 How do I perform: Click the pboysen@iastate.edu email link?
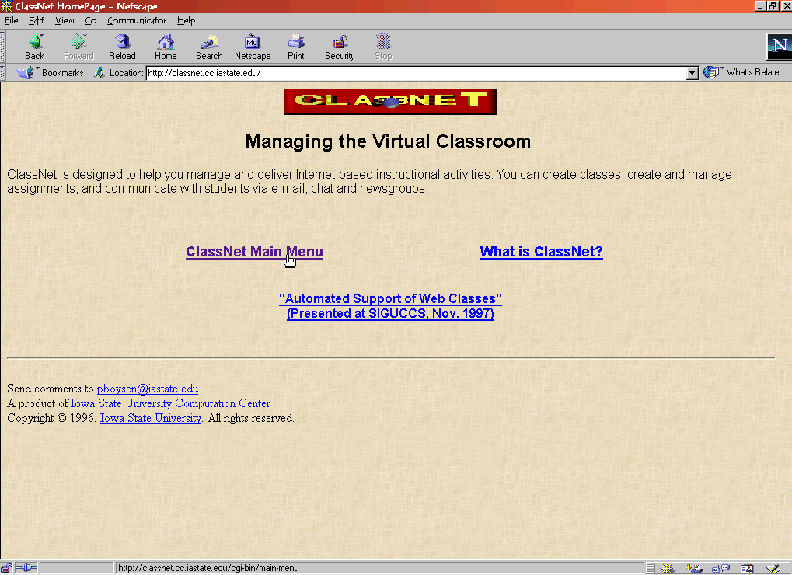point(147,389)
